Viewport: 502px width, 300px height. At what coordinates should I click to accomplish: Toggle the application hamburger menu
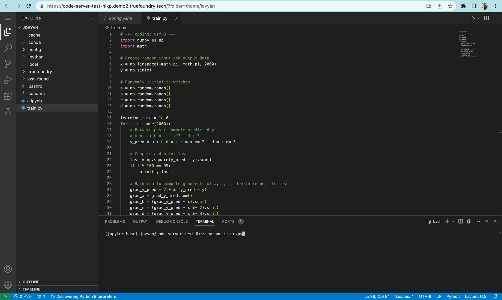[x=8, y=18]
